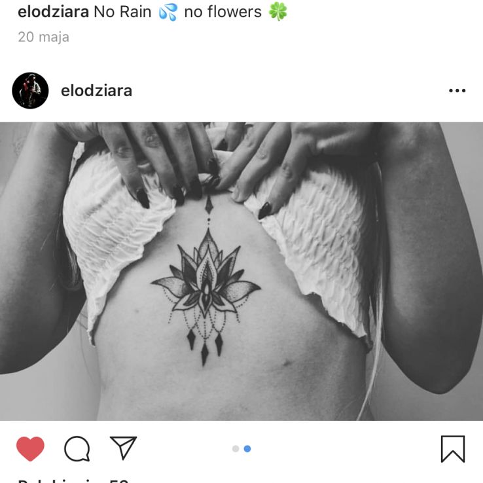Tap the dangling diamond pendants of tattoo

[x=205, y=345]
